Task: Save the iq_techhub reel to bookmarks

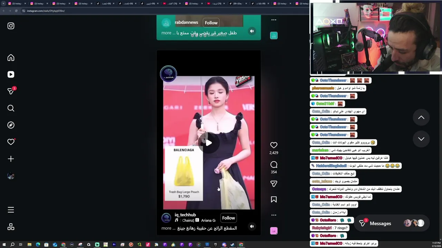Action: pos(274,199)
